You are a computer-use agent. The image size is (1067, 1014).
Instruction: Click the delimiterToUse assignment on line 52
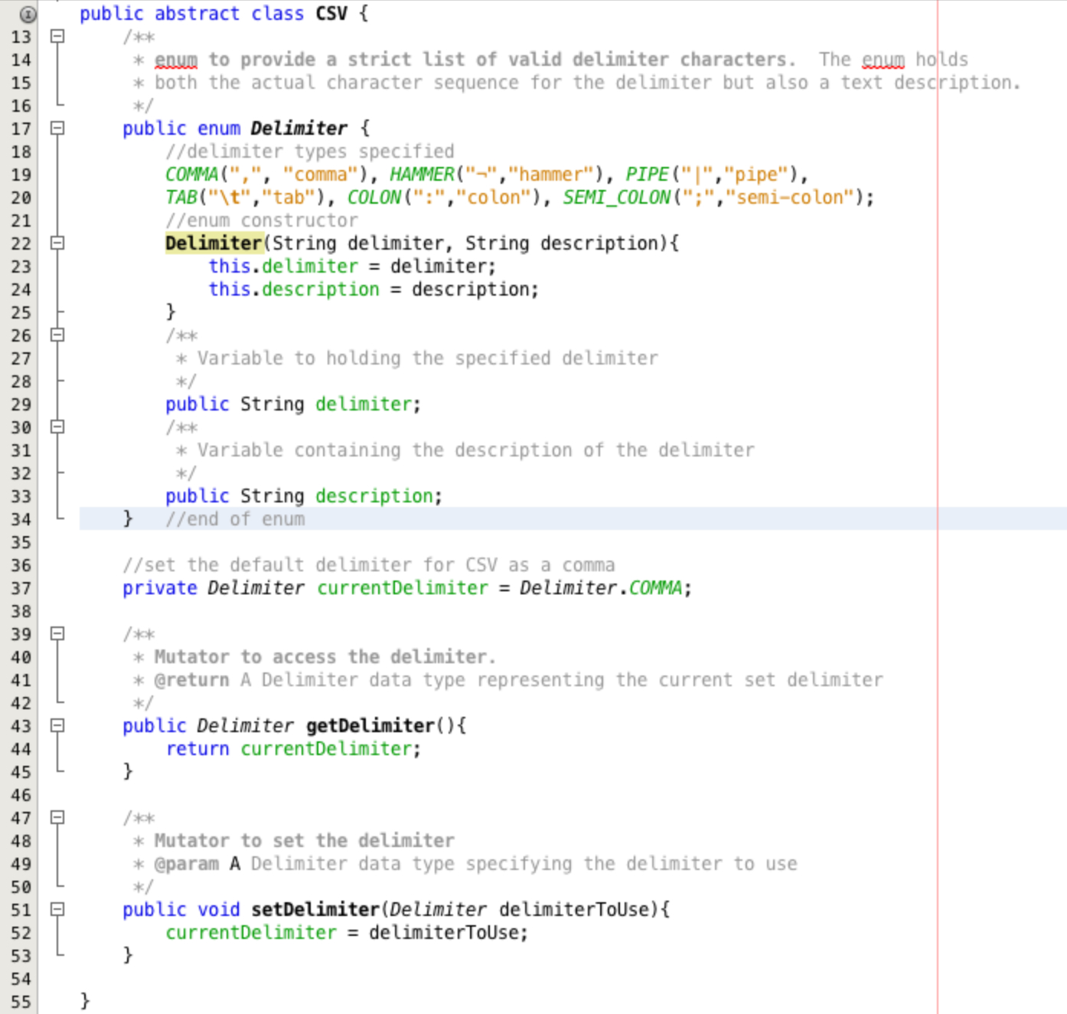pyautogui.click(x=347, y=933)
